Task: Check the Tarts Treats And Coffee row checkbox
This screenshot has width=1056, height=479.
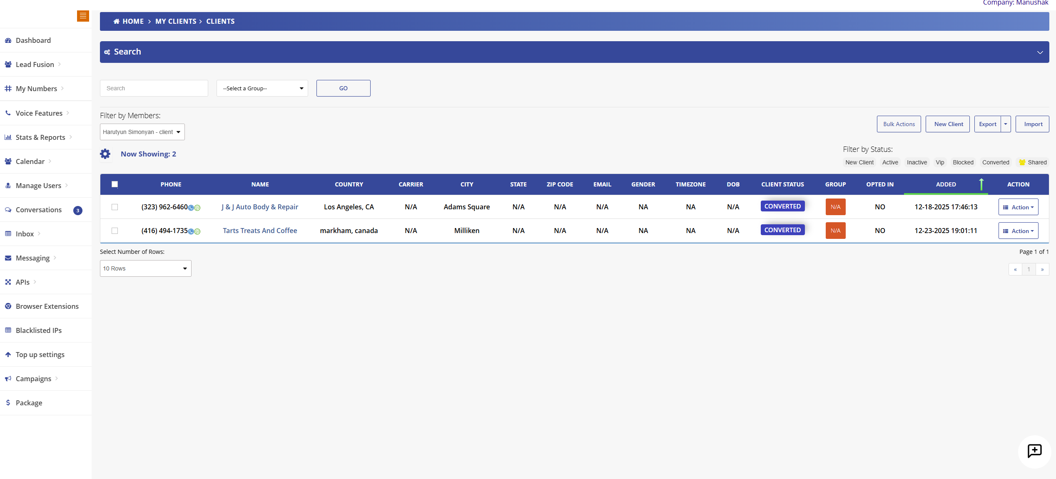Action: [115, 231]
